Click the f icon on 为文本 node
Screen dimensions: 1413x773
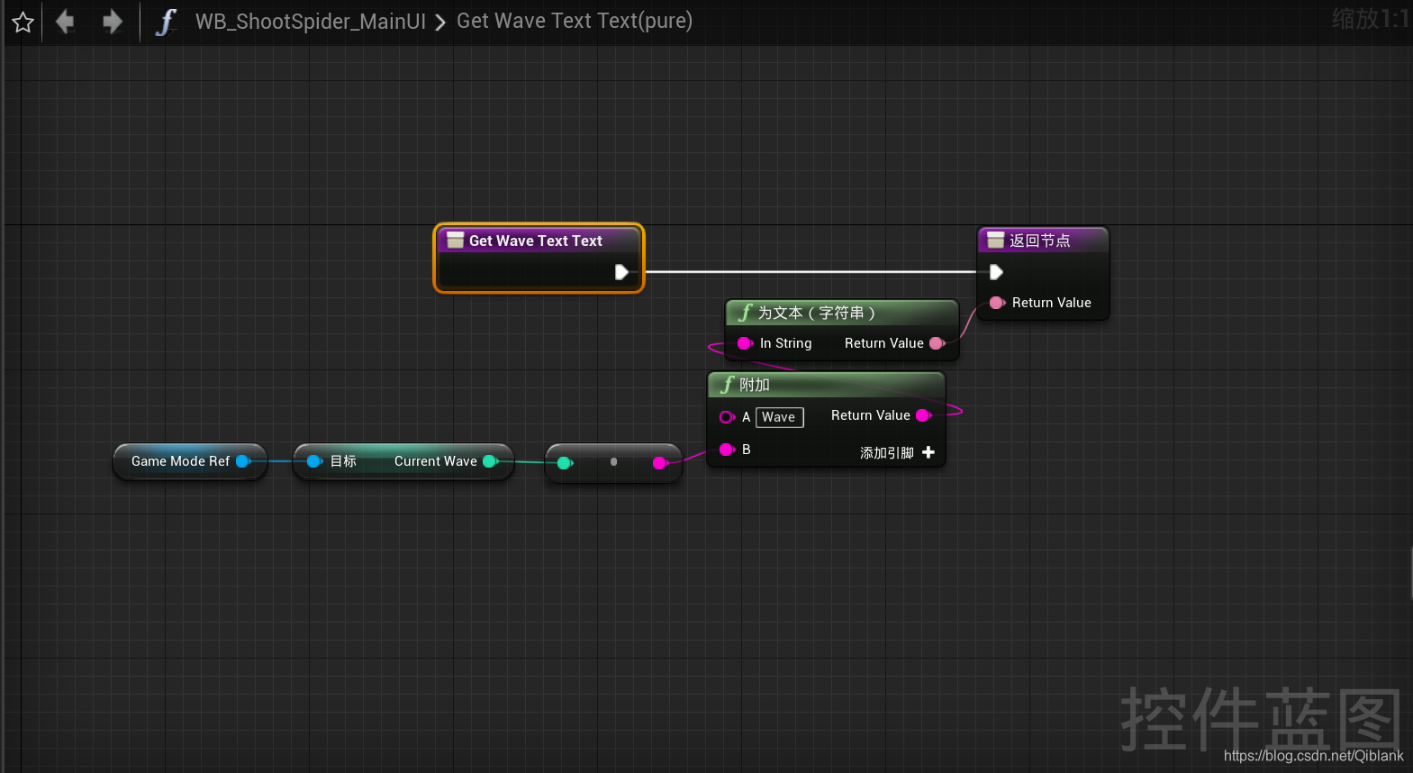click(745, 313)
